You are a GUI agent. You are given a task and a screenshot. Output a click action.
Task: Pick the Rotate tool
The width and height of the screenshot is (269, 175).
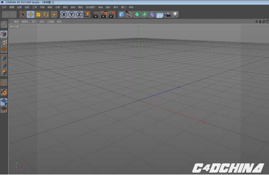coord(46,15)
